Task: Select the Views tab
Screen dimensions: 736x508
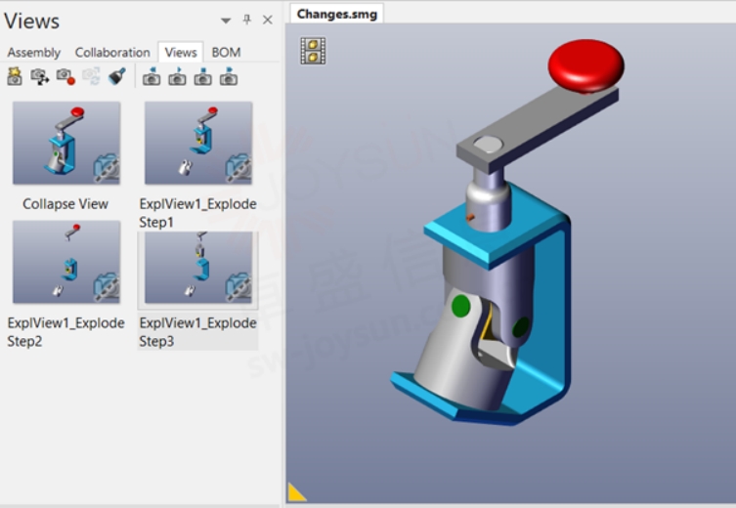Action: 181,52
